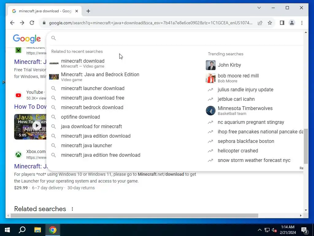Reload the page with the refresh icon
The height and width of the screenshot is (236, 314).
pos(32,23)
